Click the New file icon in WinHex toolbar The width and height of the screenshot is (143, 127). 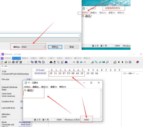click(x=2, y=62)
